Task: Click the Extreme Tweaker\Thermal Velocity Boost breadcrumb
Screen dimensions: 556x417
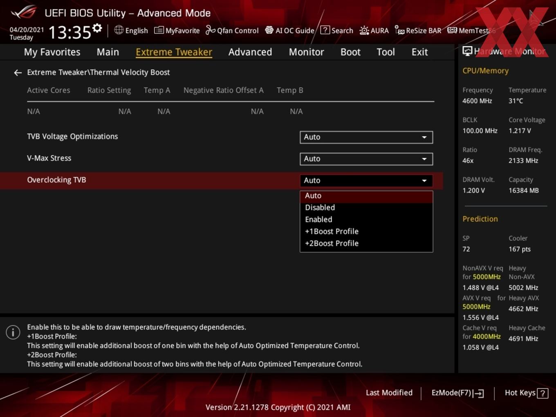Action: click(98, 72)
